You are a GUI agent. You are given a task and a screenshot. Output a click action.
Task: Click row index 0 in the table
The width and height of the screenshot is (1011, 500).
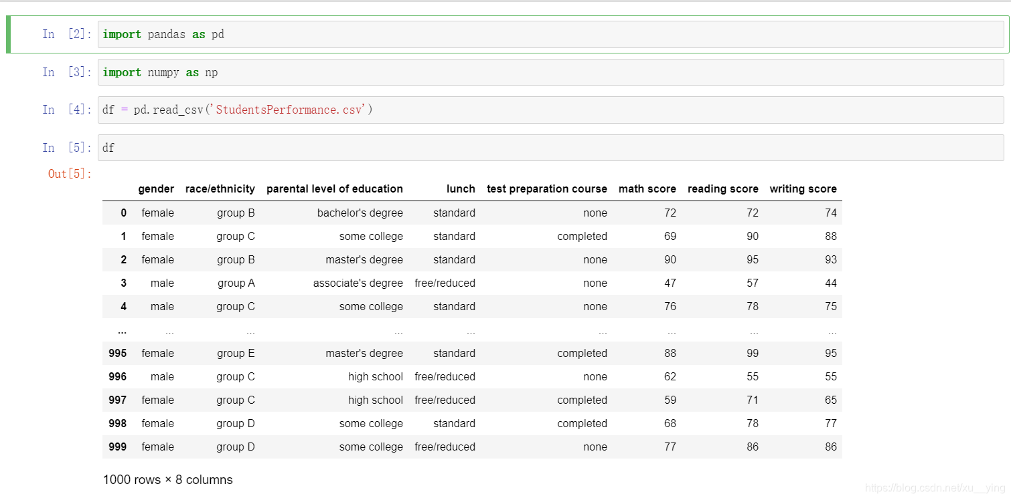pos(123,213)
